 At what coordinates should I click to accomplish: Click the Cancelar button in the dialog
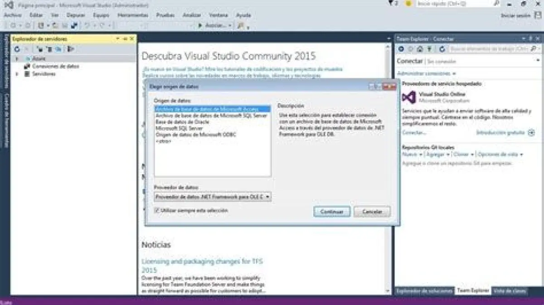[372, 212]
